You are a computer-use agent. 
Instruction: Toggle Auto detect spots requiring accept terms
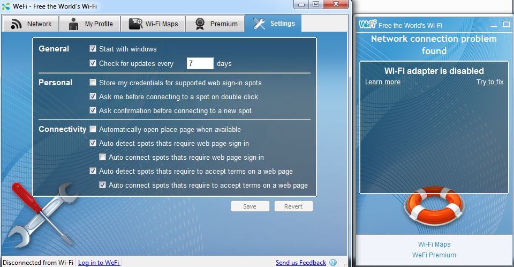point(93,171)
